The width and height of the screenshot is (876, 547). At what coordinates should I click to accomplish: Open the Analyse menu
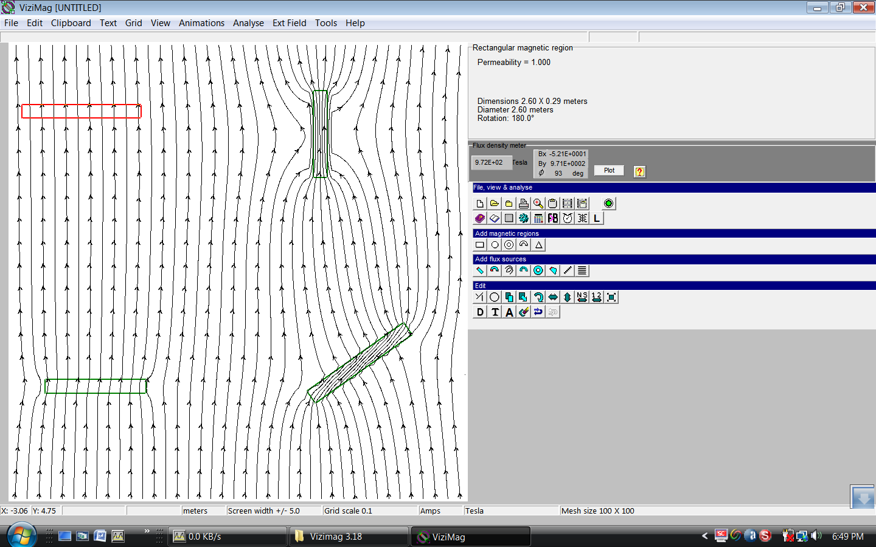[248, 23]
